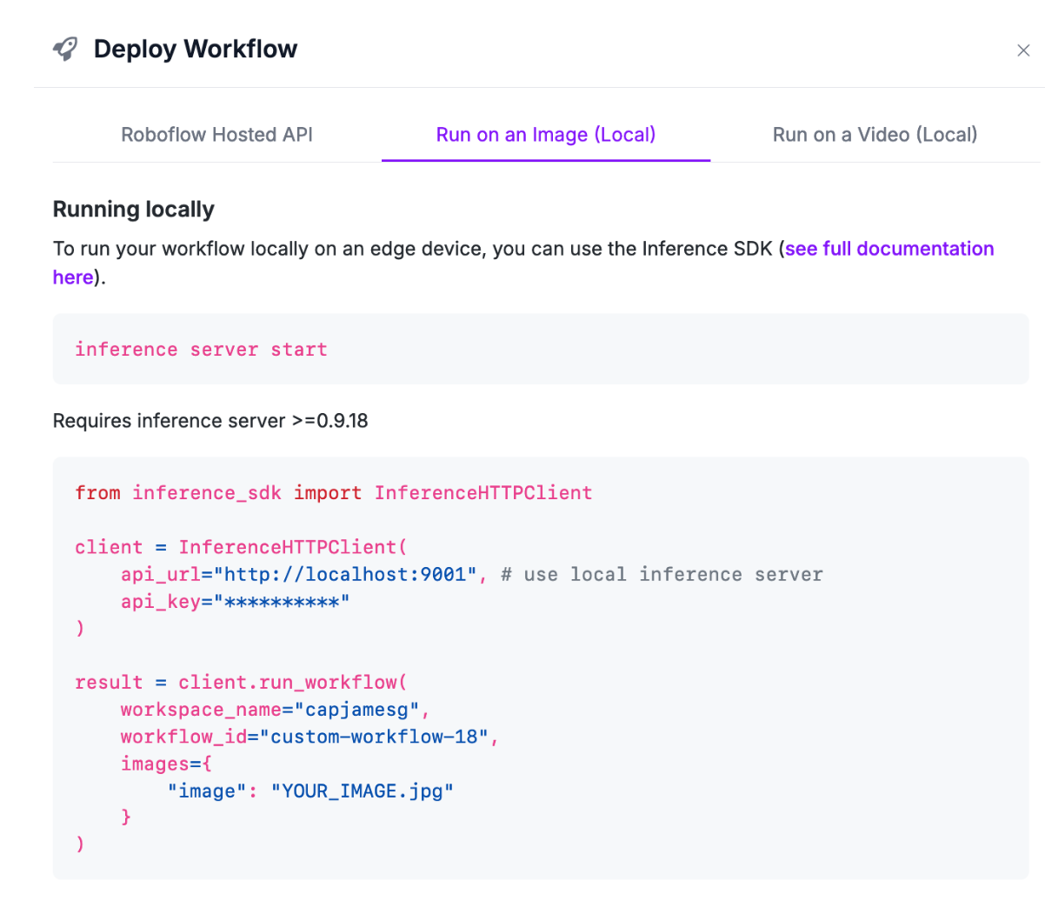The width and height of the screenshot is (1045, 901).
Task: Click the Deploy Workflow title text
Action: 196,49
